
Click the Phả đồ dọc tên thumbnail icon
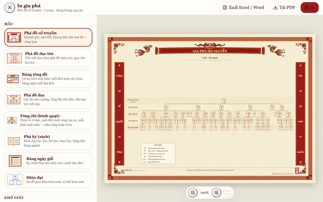coord(15,58)
